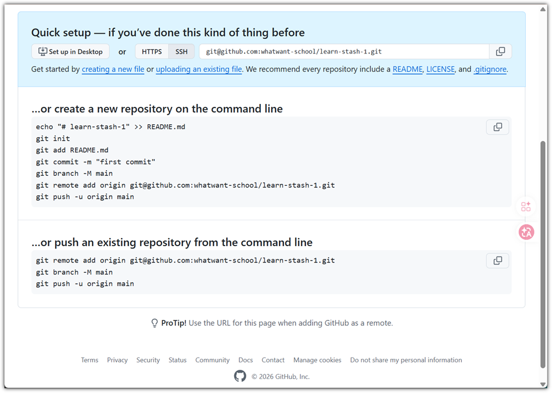Click the ProTip lightbulb icon

tap(154, 323)
